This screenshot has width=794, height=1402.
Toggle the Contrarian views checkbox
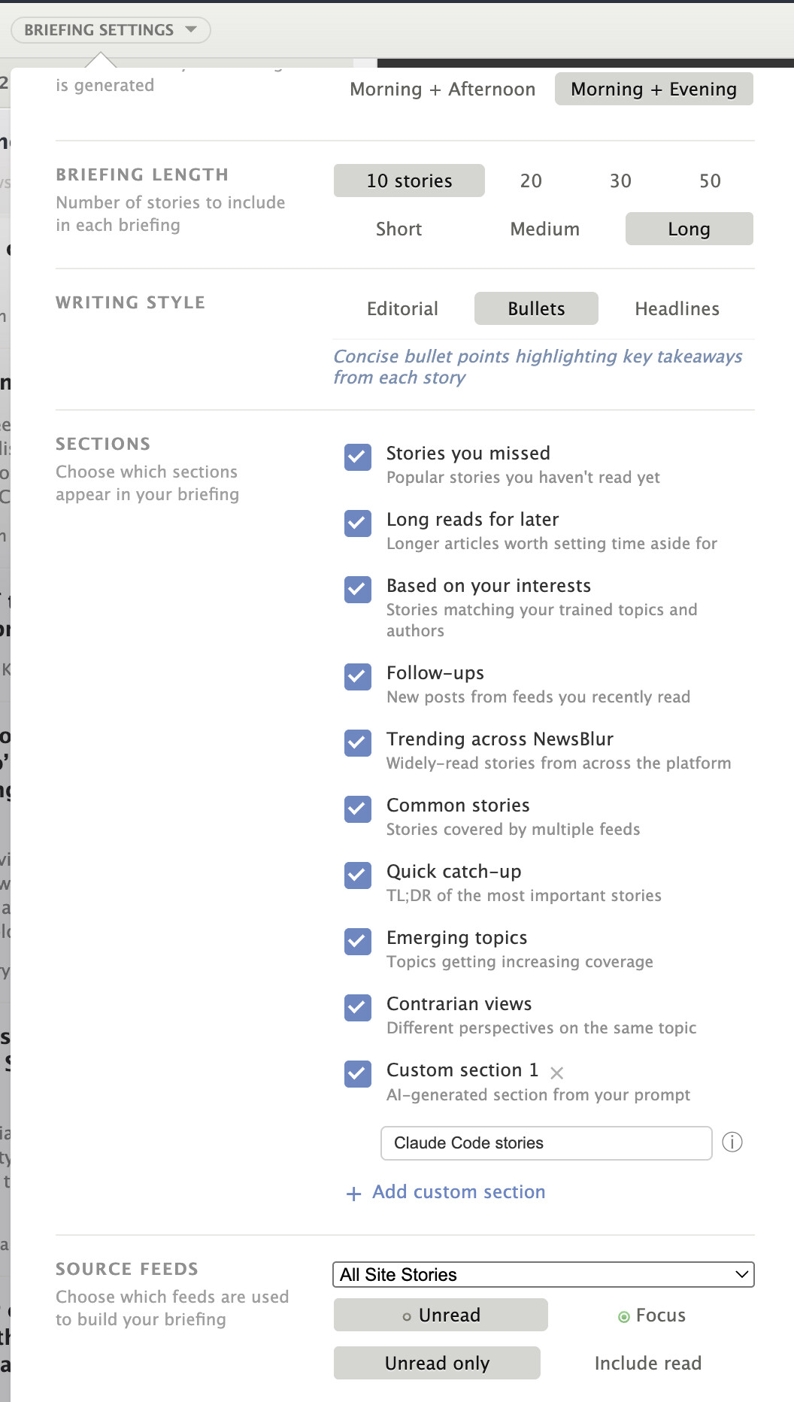click(x=358, y=1007)
